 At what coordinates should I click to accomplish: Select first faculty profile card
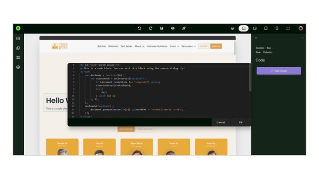tap(62, 147)
